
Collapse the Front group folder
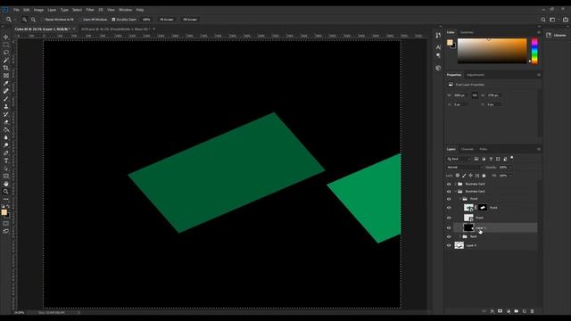460,199
